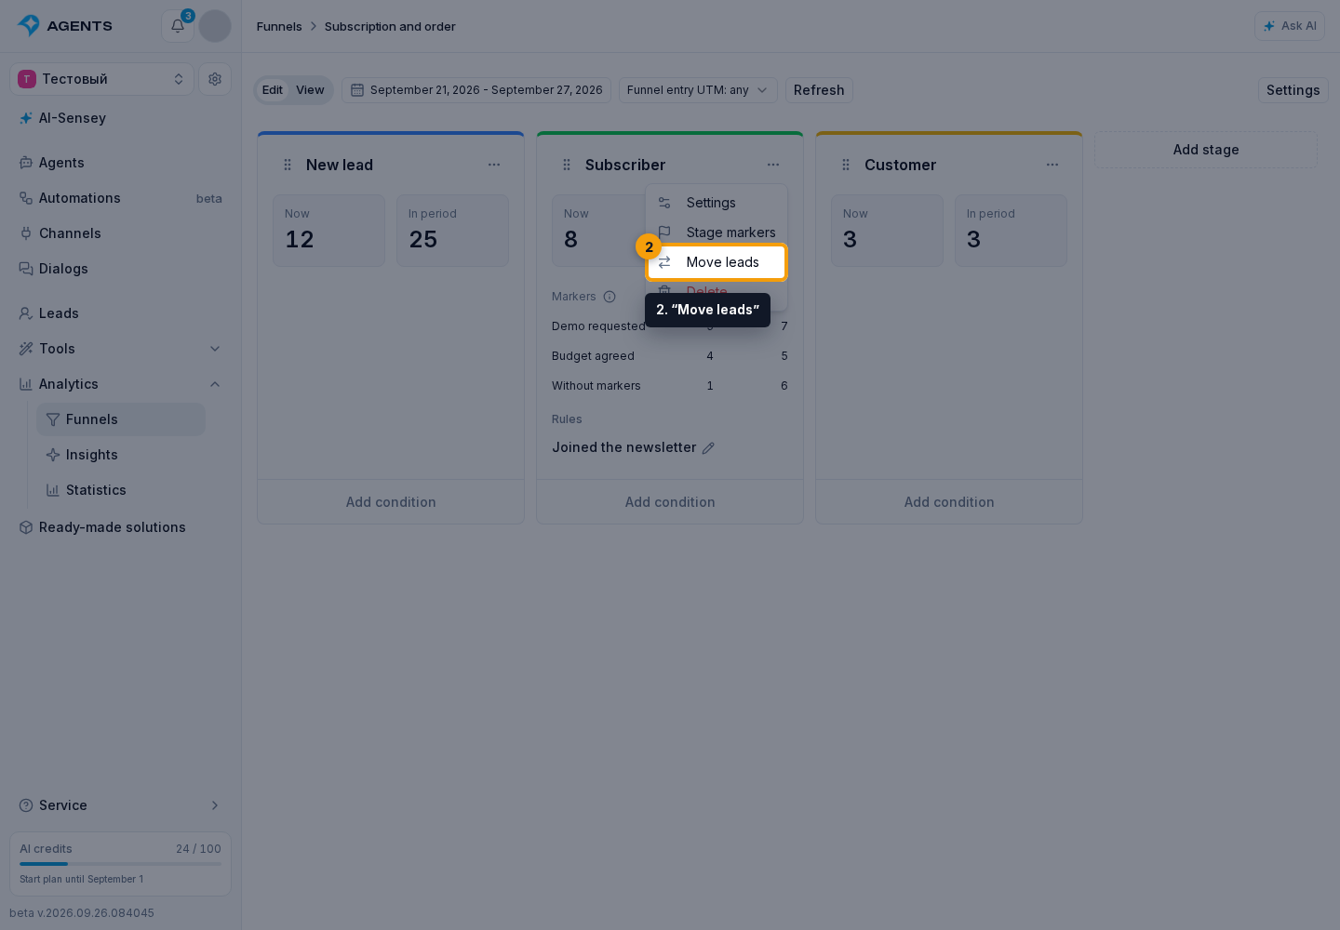Open the date range picker
The width and height of the screenshot is (1340, 930).
click(476, 90)
